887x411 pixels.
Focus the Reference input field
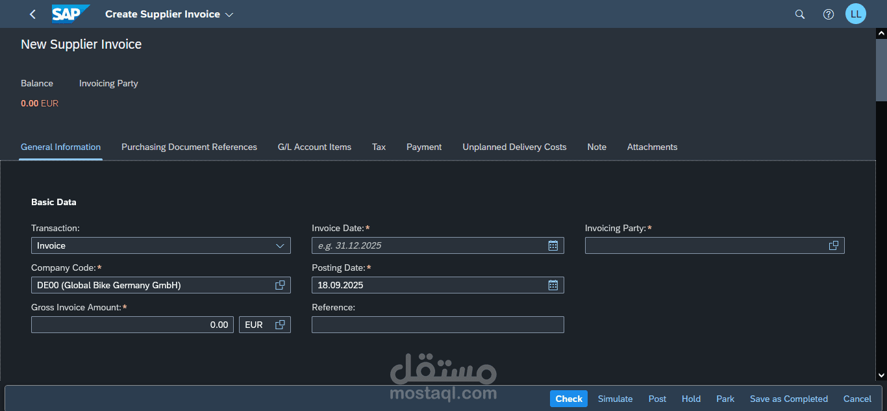pos(438,325)
